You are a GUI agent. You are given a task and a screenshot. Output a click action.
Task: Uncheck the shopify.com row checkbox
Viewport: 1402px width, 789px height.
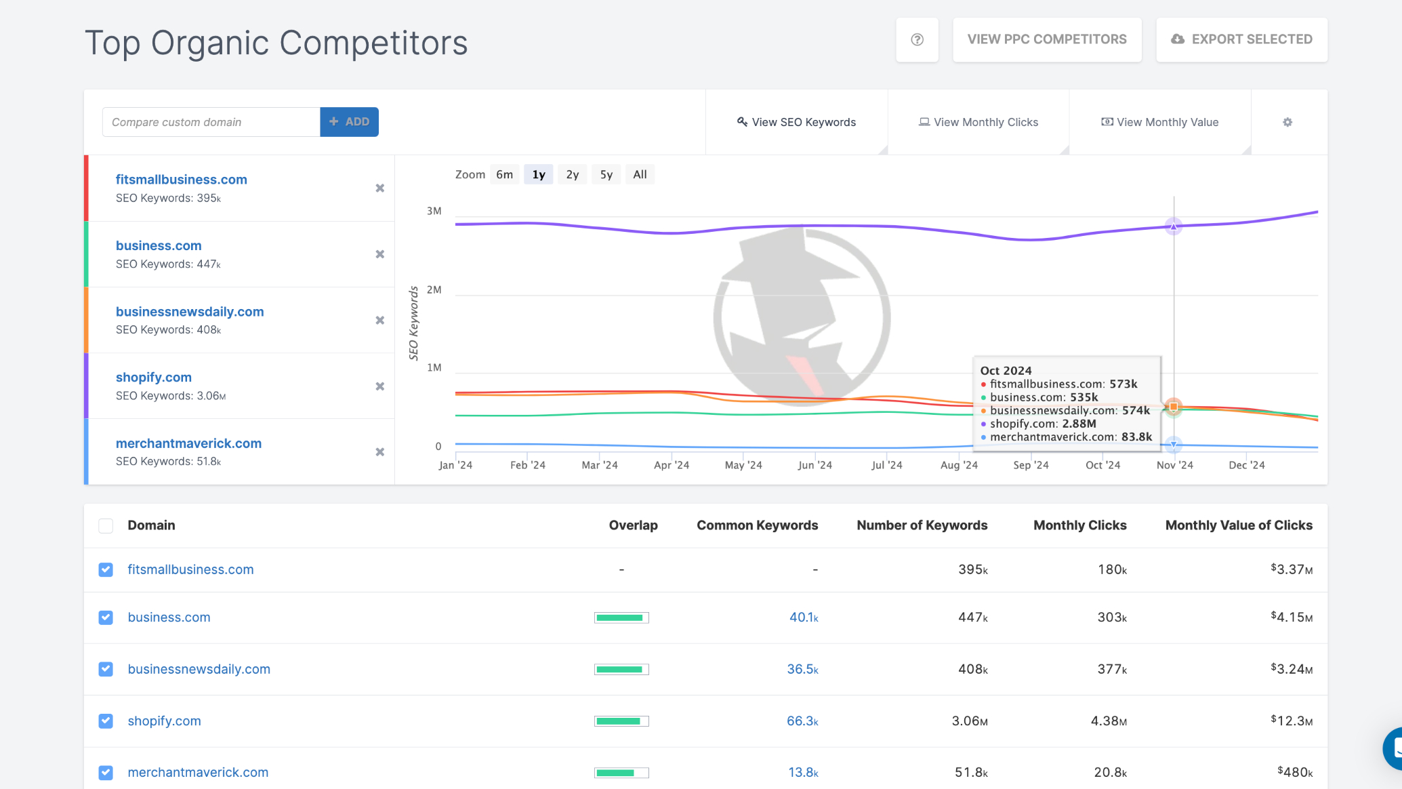click(106, 721)
